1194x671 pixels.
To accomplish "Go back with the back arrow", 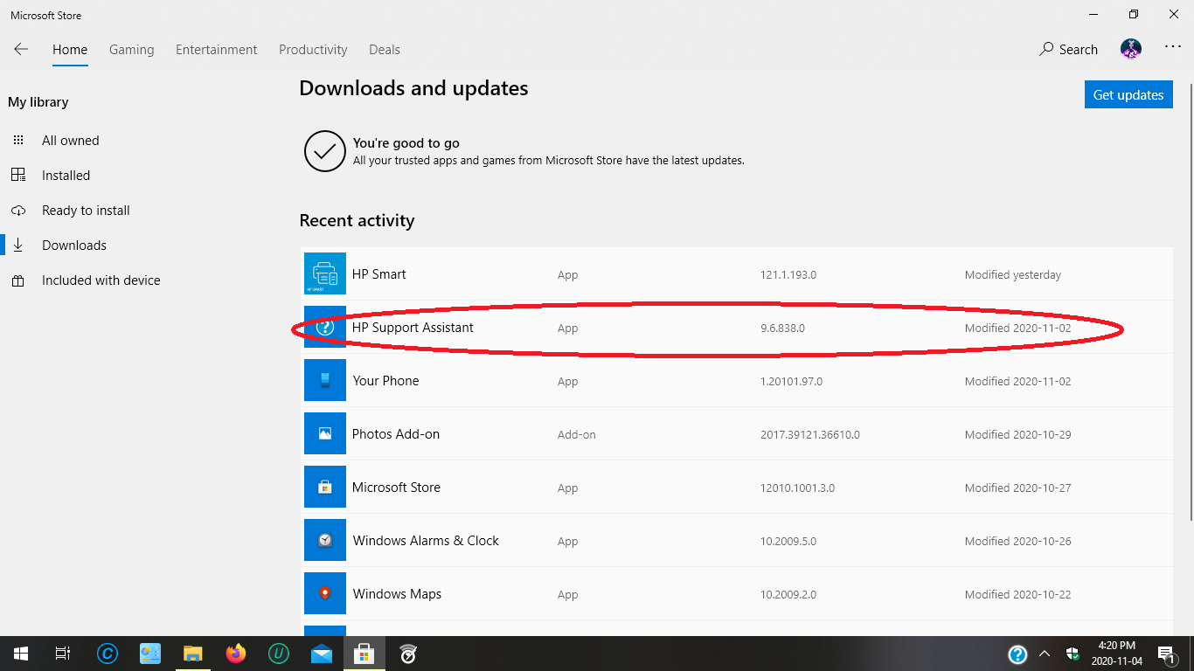I will (x=21, y=50).
